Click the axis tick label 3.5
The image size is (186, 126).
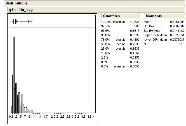click(83, 117)
